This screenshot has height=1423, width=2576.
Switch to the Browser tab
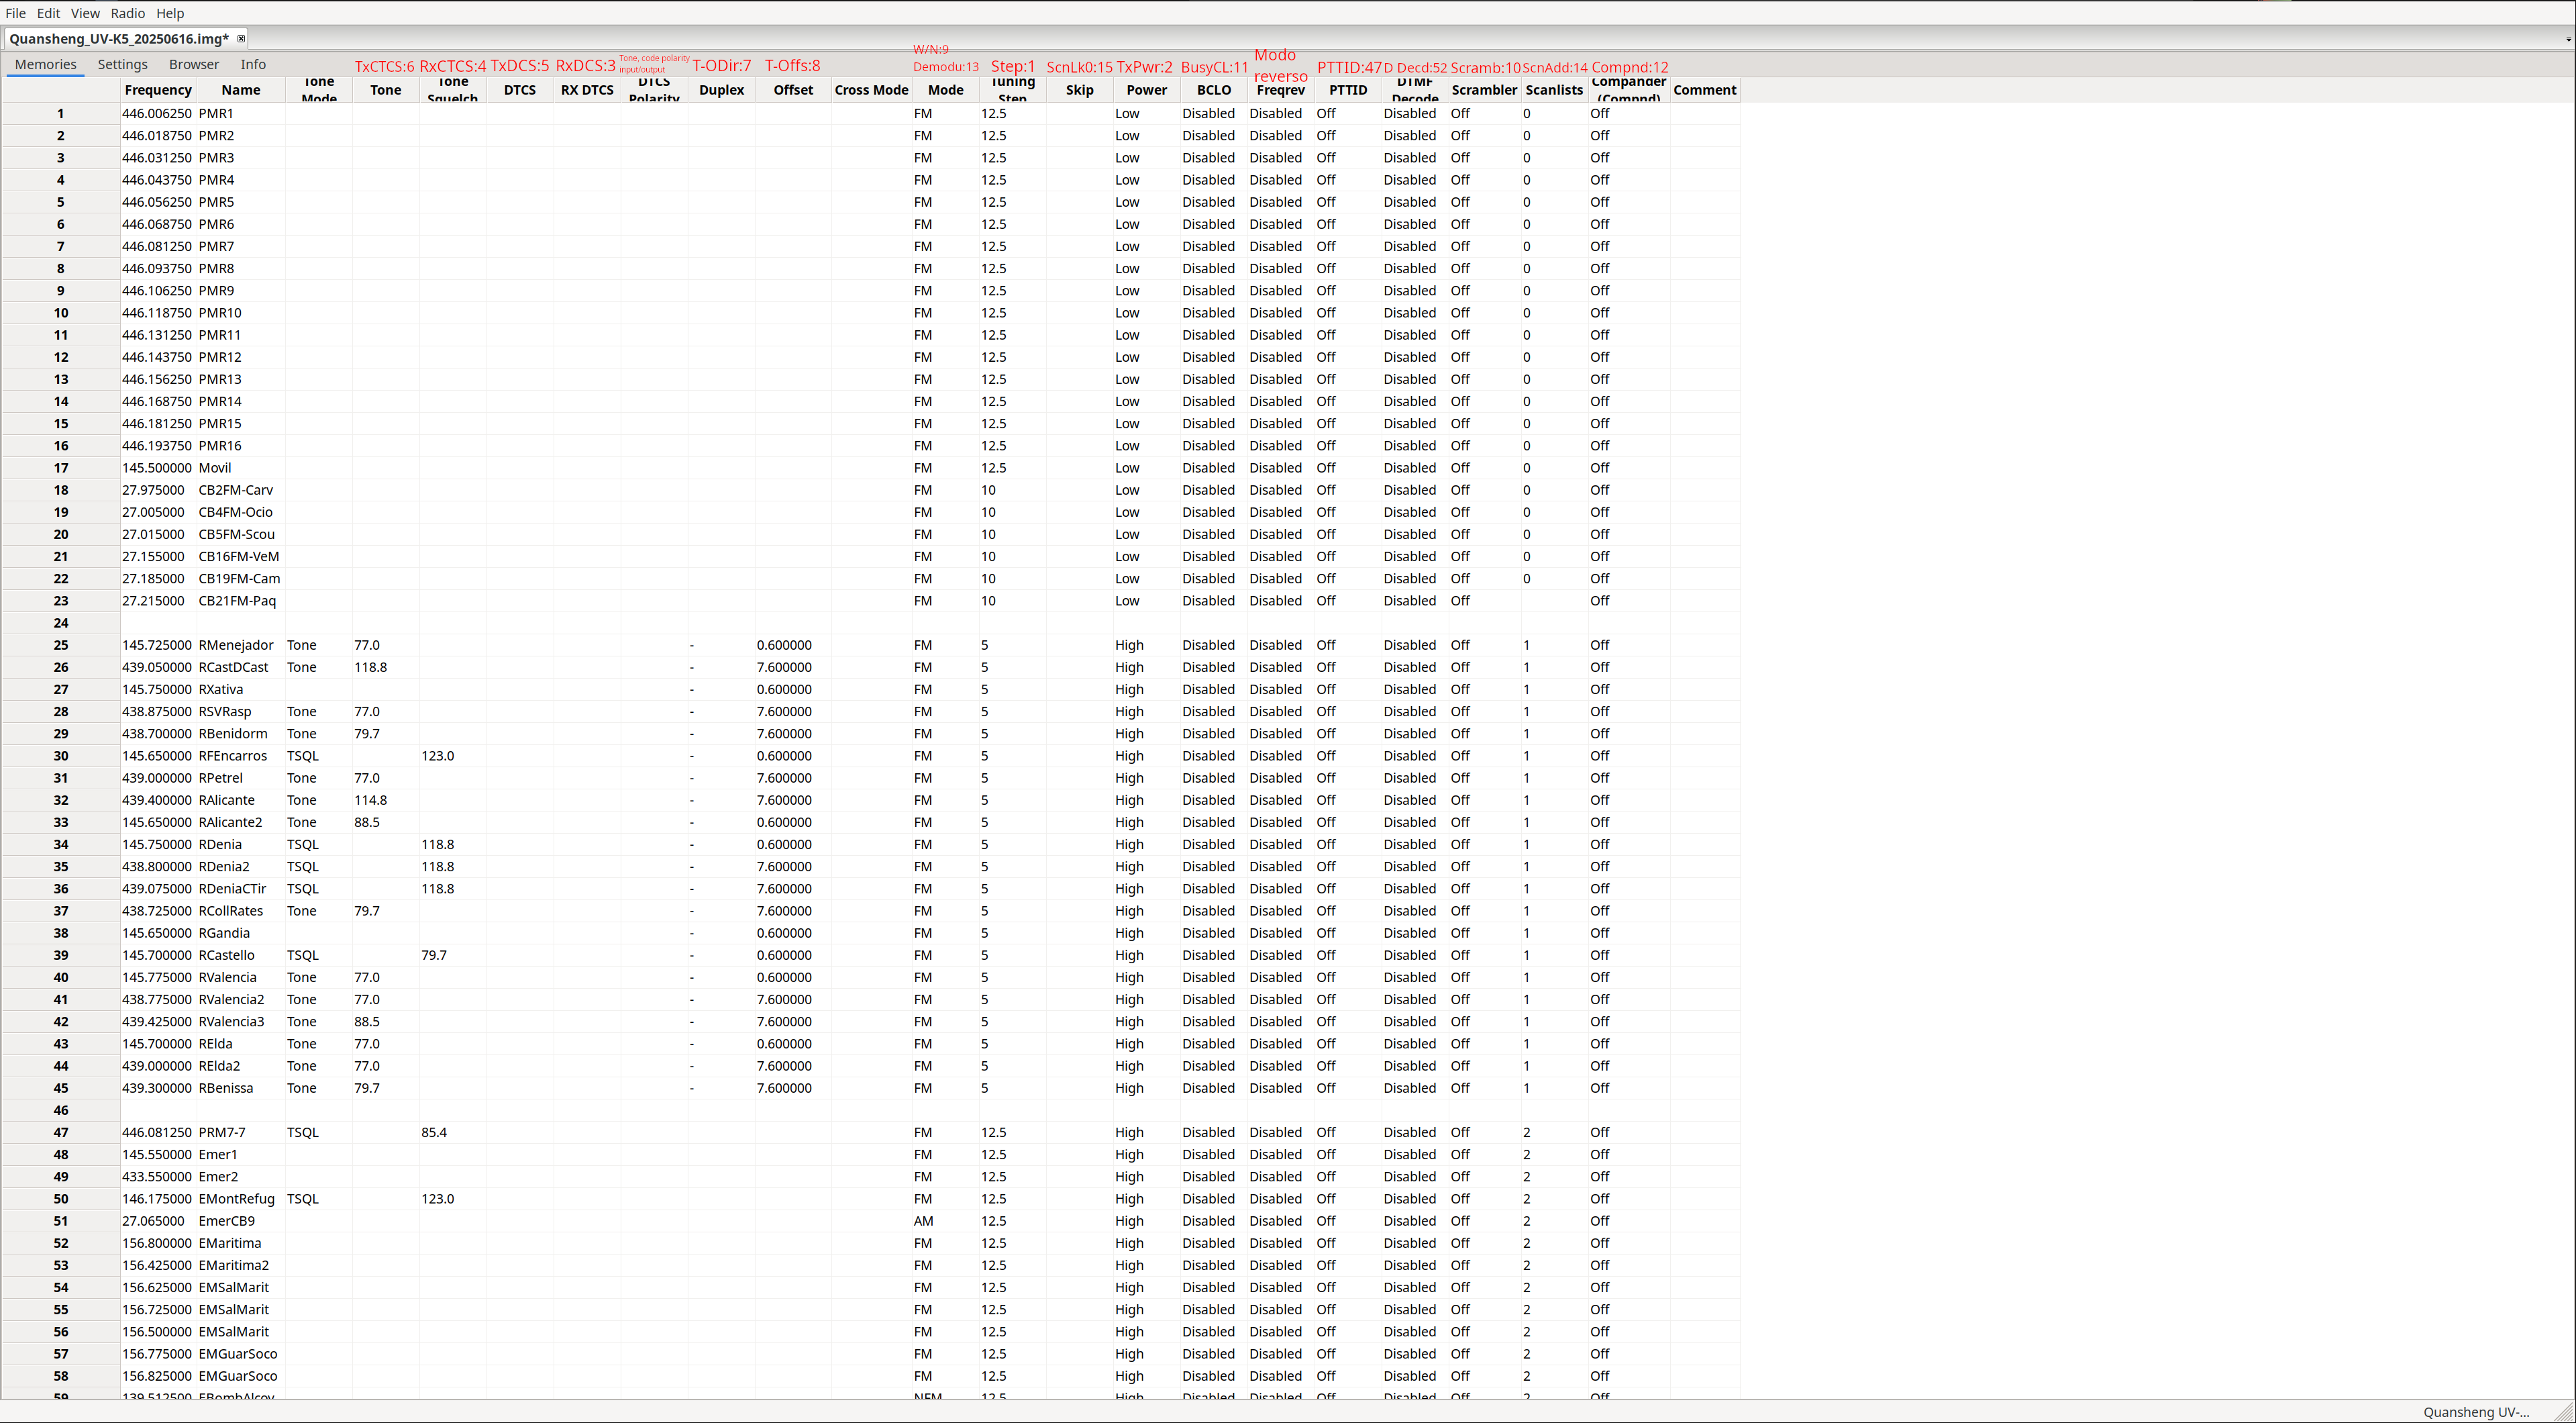193,65
